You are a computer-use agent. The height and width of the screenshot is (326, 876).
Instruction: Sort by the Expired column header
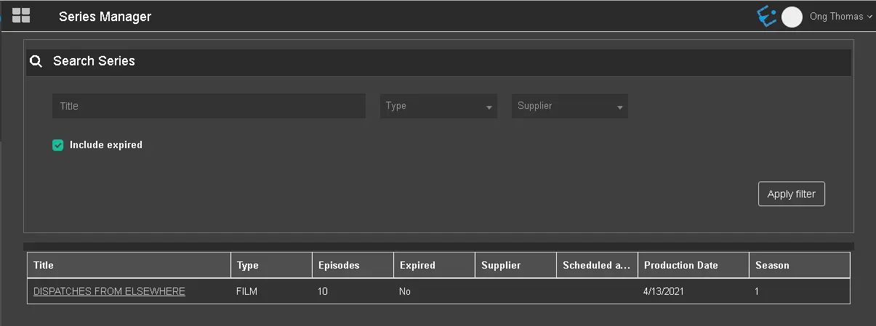[417, 265]
